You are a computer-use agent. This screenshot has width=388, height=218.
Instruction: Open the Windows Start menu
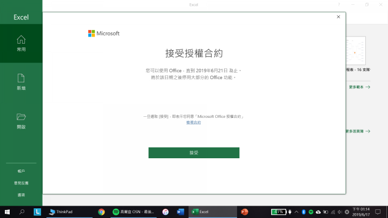[7, 212]
